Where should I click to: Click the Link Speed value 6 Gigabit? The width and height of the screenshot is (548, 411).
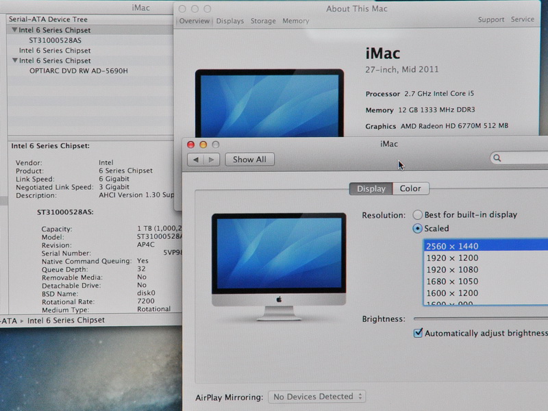pyautogui.click(x=114, y=179)
